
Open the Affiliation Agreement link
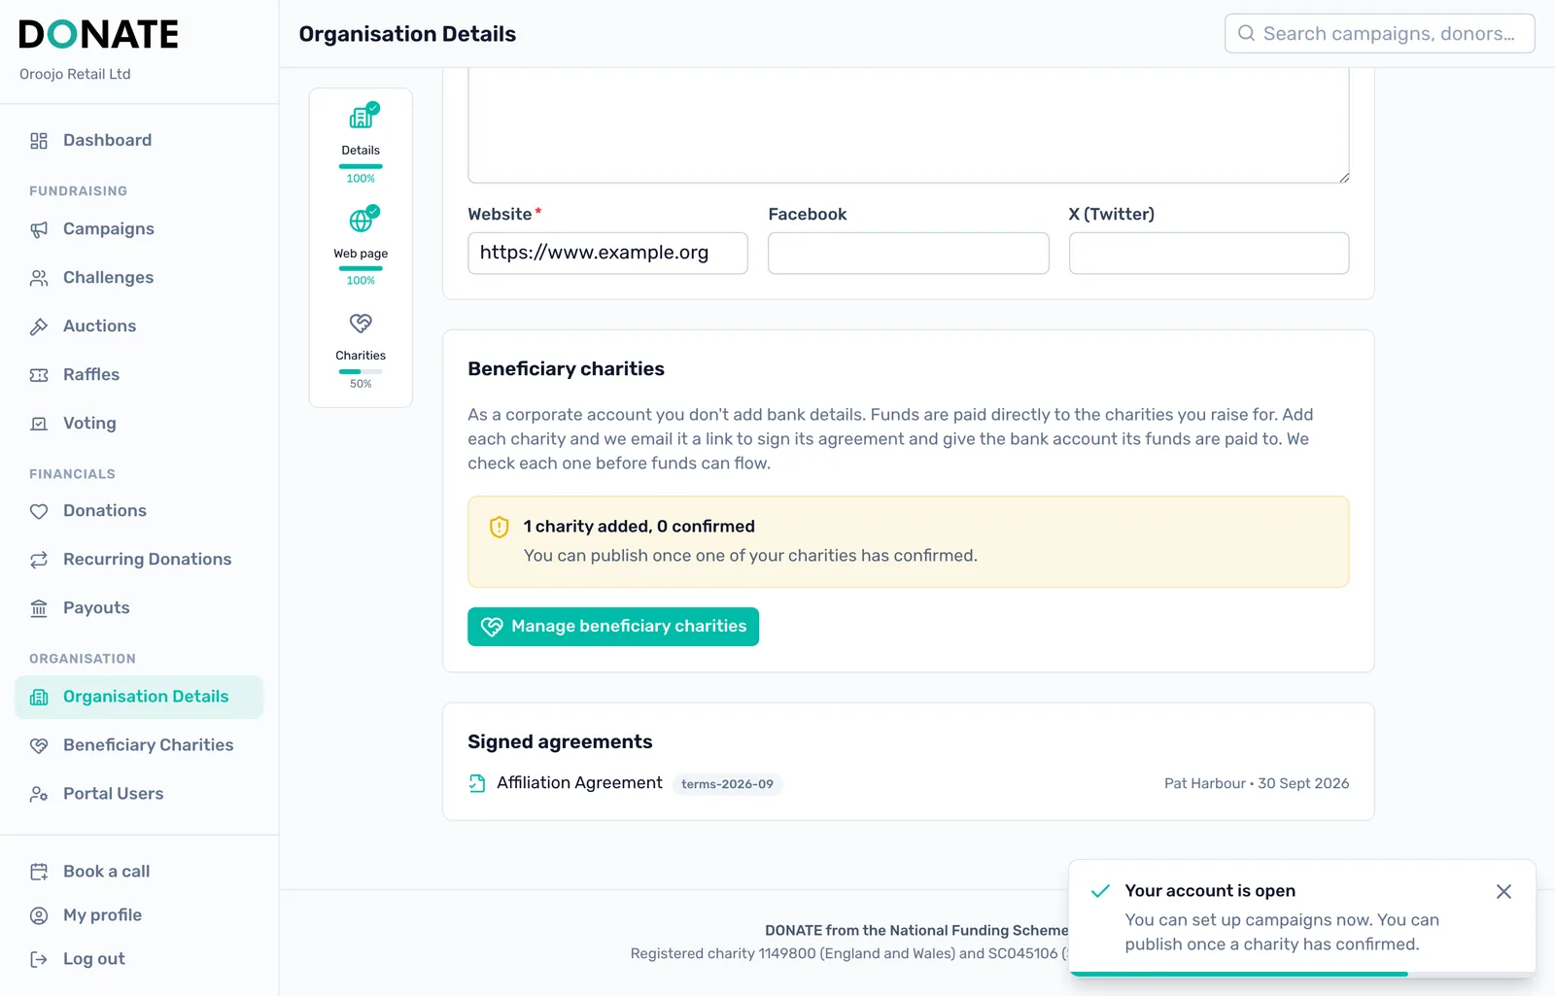click(x=579, y=783)
